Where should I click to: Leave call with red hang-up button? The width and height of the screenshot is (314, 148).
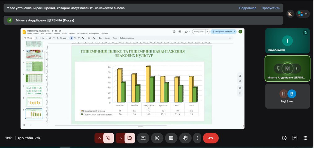(211, 138)
